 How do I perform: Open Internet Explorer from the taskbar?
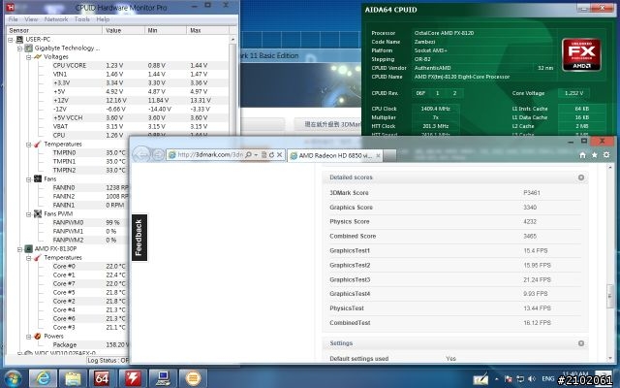click(x=43, y=378)
